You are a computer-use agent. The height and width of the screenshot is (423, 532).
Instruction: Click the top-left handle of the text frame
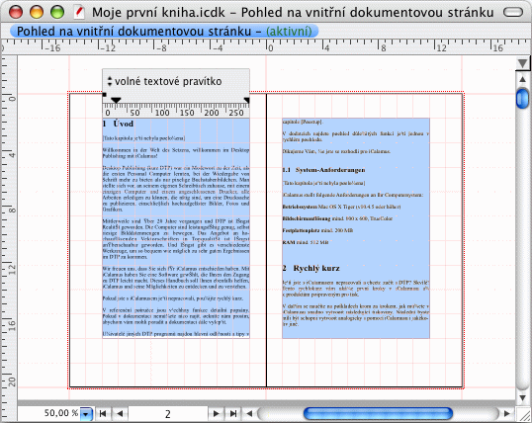click(x=105, y=95)
